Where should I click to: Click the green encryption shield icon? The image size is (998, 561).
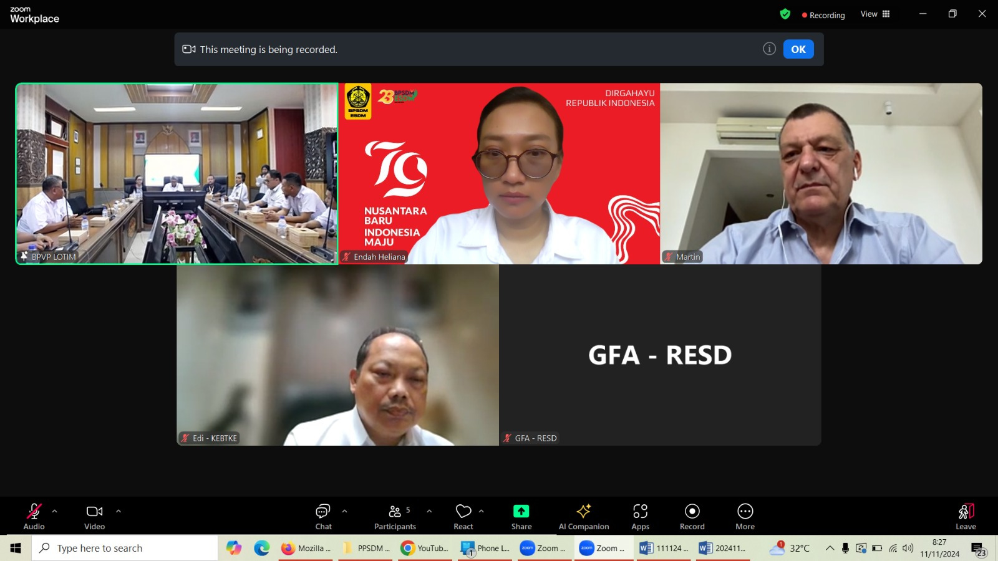tap(785, 14)
